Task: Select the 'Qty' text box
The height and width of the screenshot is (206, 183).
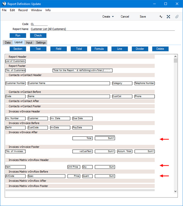Action: point(87,167)
